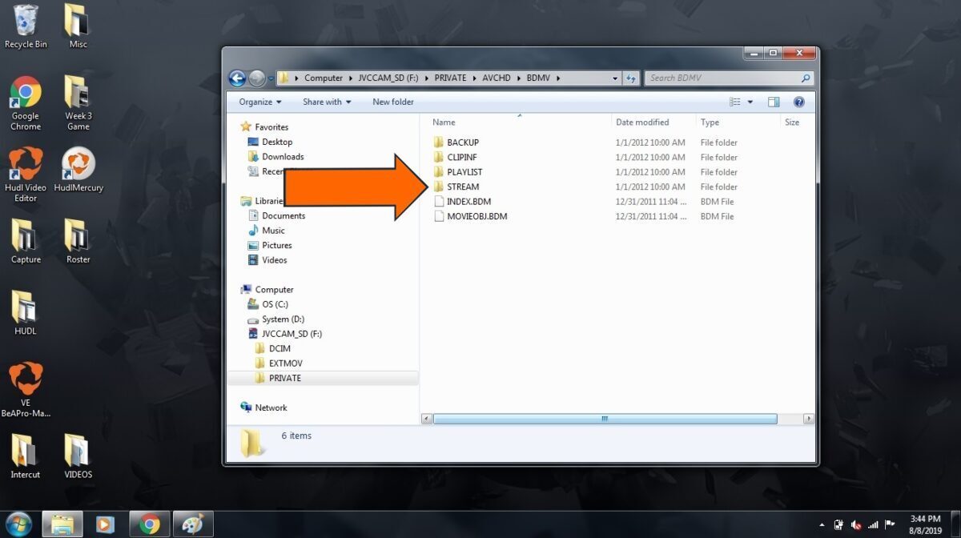Select Computer in the navigation pane

pos(274,290)
